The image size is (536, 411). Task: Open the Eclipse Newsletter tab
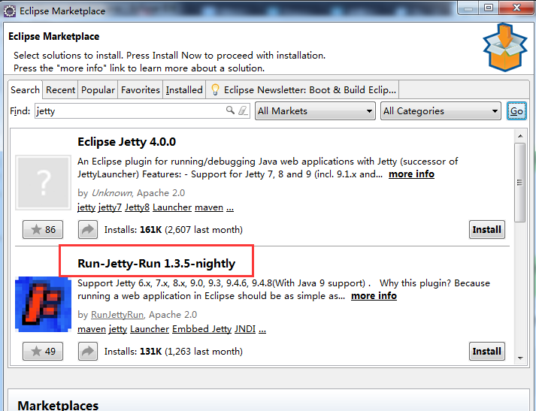(302, 90)
